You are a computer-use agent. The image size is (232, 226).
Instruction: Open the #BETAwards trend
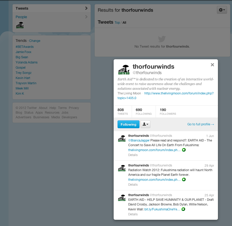point(25,47)
